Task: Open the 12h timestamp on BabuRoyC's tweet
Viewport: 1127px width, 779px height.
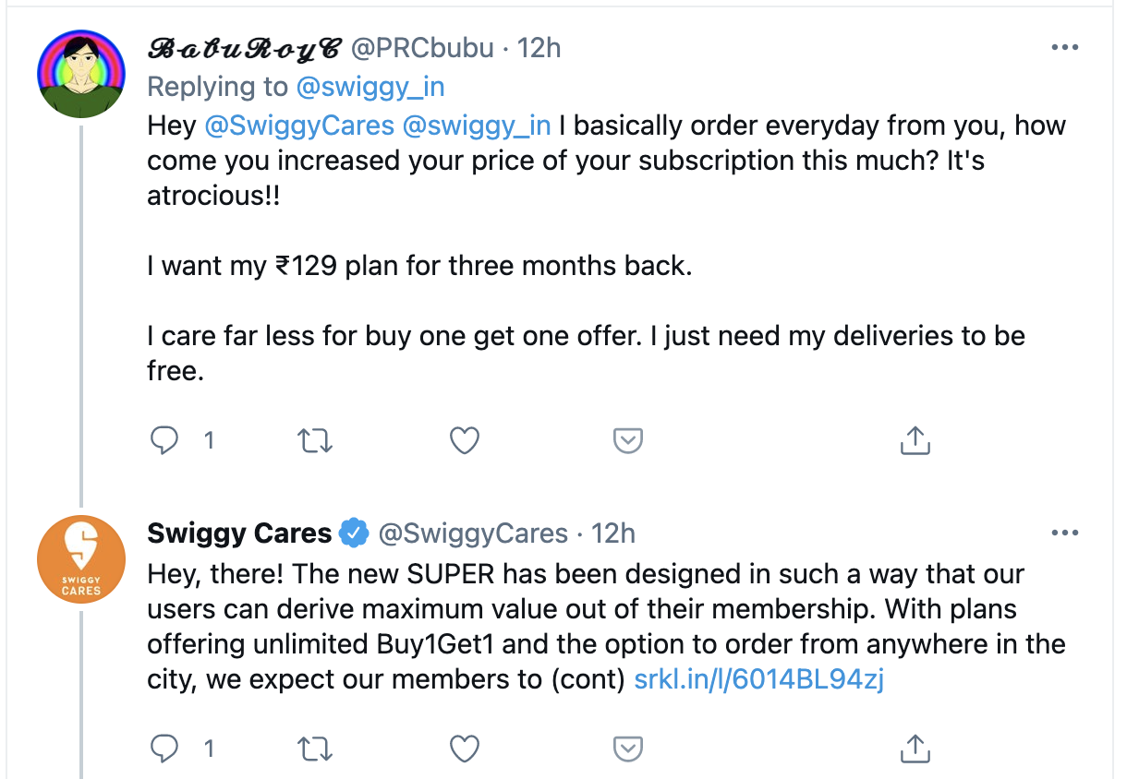Action: (539, 48)
